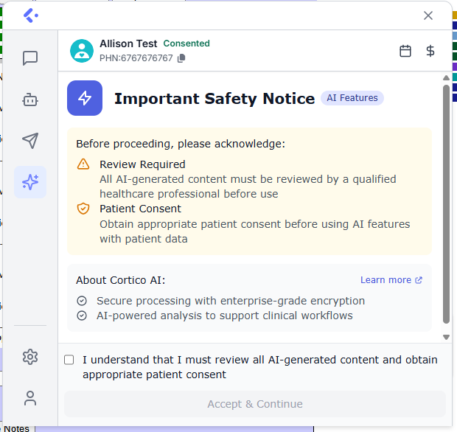Copy the patient PHN number
Viewport: 457px width, 432px height.
click(x=182, y=58)
